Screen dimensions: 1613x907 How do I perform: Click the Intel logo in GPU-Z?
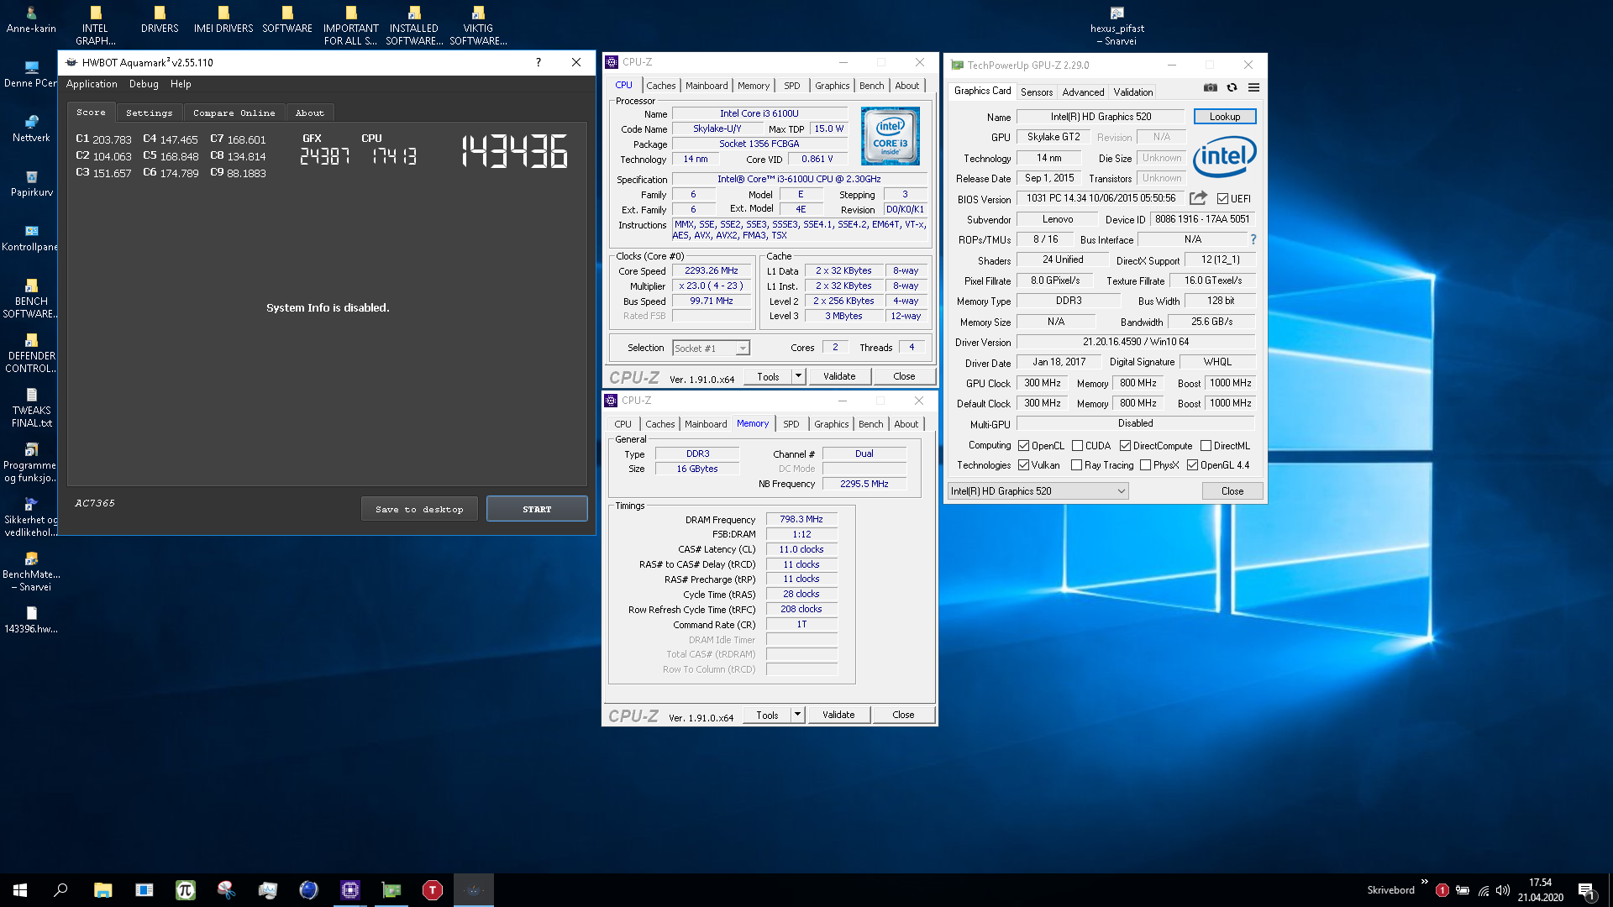(1225, 155)
